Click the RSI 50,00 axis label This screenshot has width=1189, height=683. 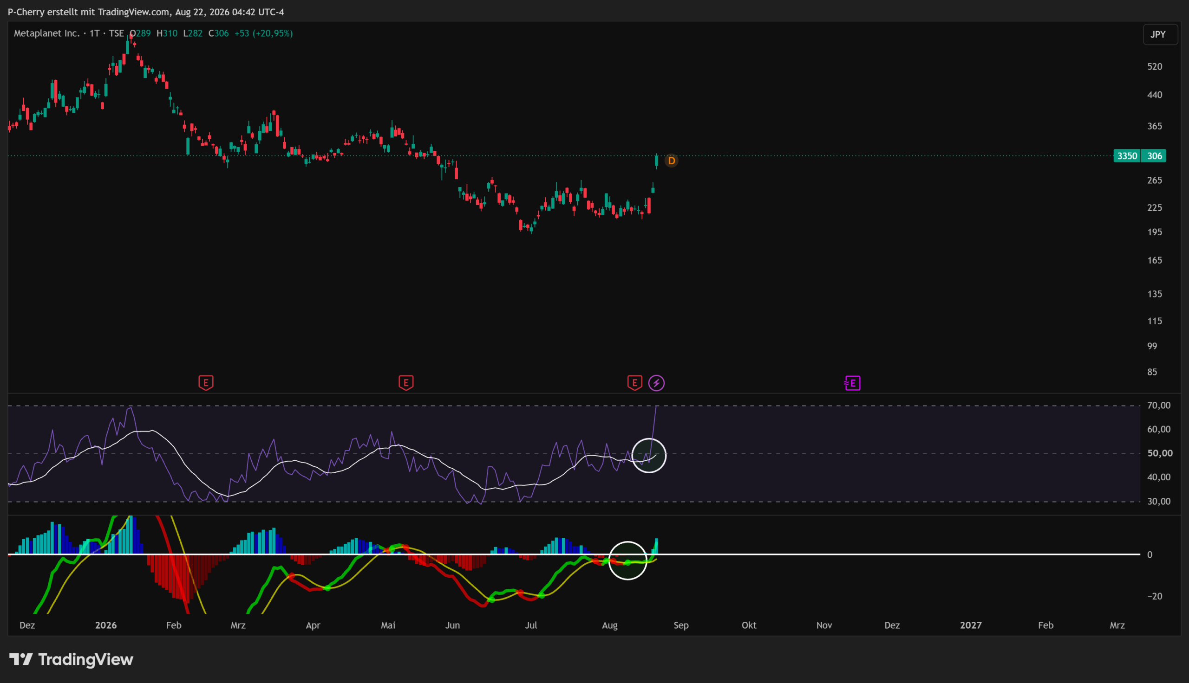pos(1159,453)
